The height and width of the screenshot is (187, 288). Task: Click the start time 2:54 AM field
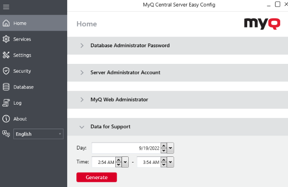click(103, 162)
